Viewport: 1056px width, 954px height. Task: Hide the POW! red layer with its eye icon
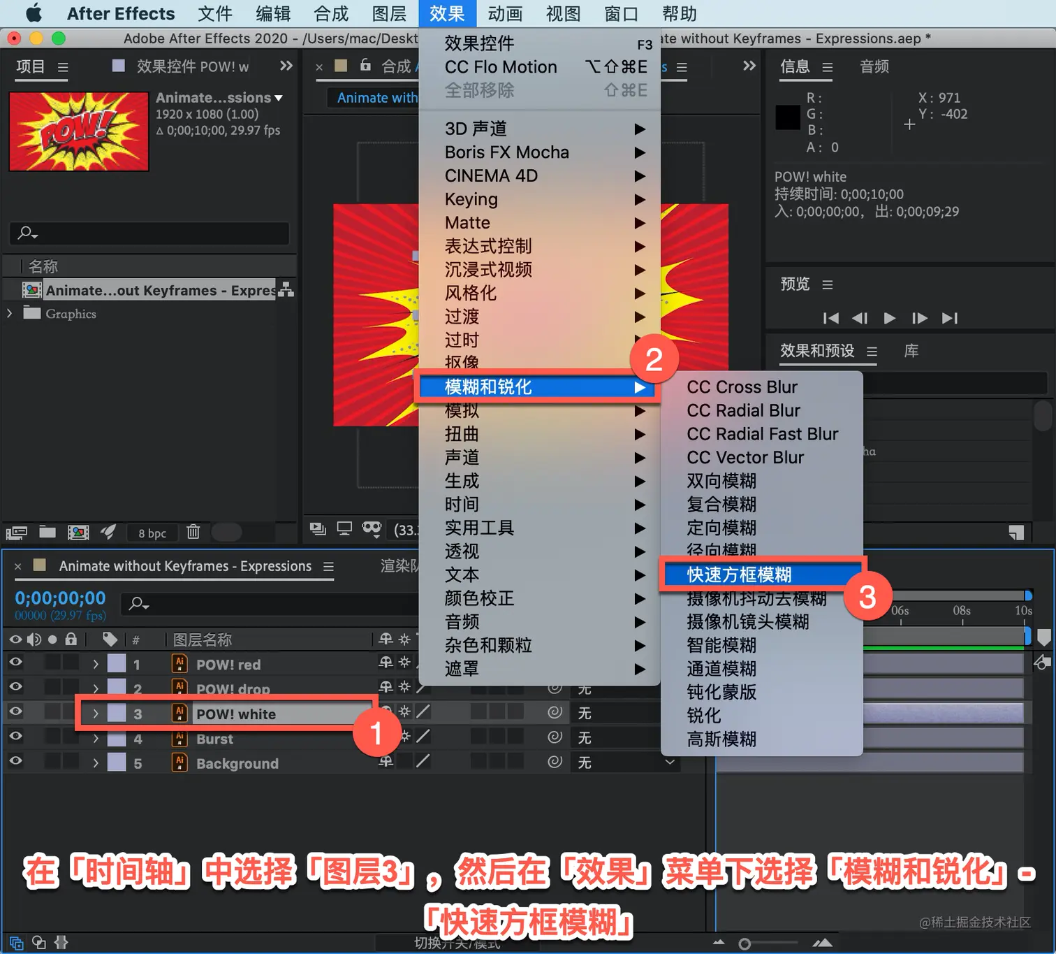[15, 662]
